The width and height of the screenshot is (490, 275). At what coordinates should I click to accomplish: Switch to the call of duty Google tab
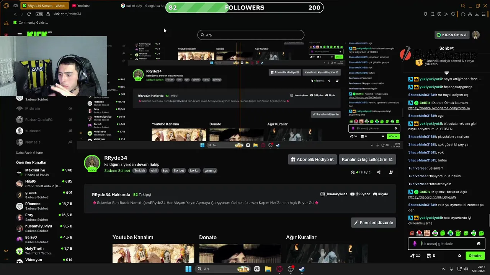pyautogui.click(x=142, y=6)
